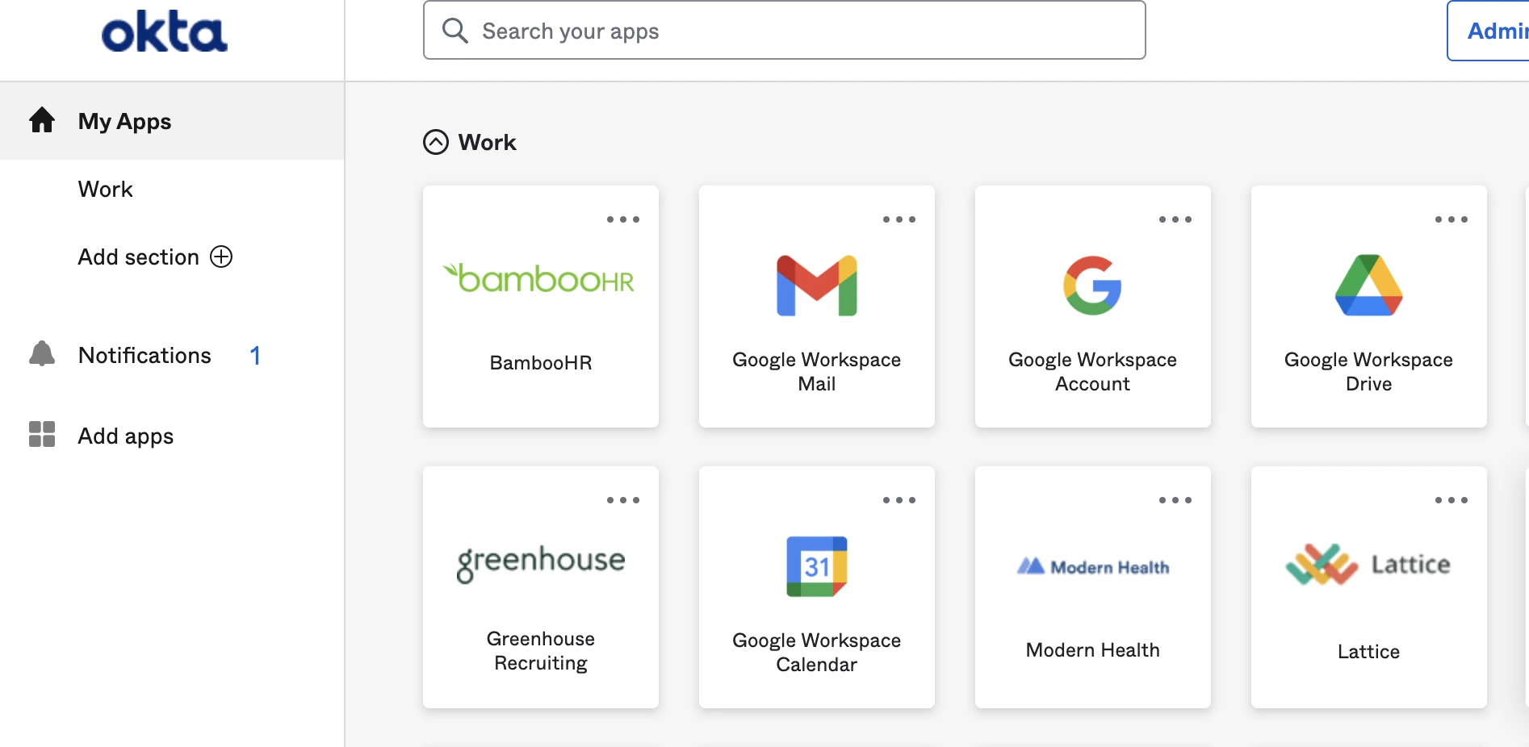
Task: Open Google Workspace Mail options menu
Action: pos(899,219)
